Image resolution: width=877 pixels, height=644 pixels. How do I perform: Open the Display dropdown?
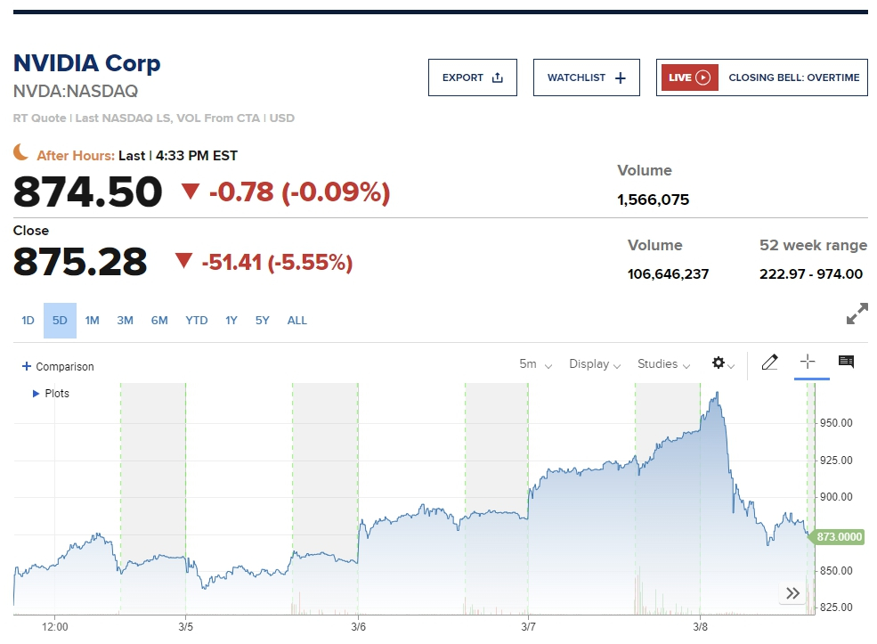point(595,364)
